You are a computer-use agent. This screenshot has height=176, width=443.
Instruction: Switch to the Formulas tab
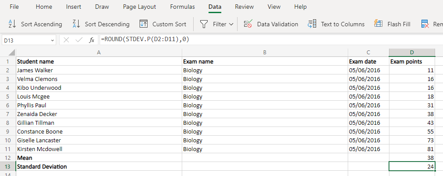182,7
